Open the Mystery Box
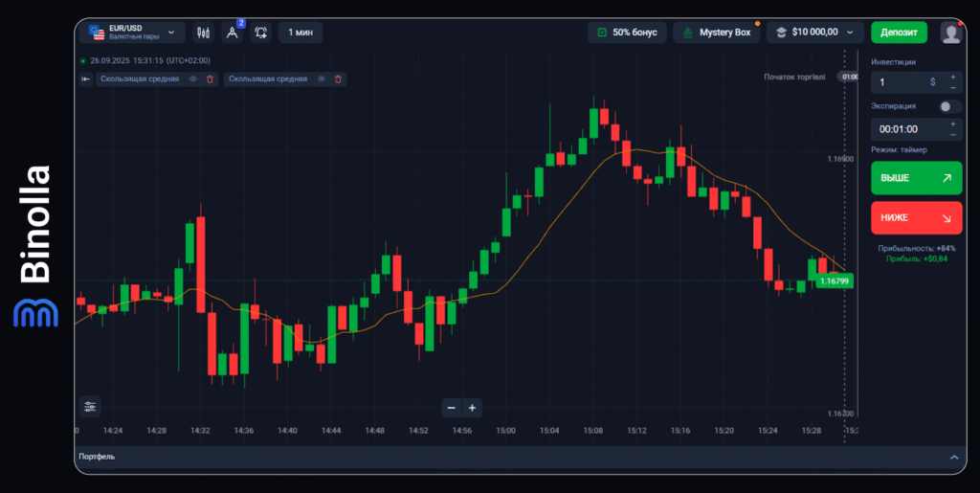This screenshot has width=980, height=493. pos(718,33)
